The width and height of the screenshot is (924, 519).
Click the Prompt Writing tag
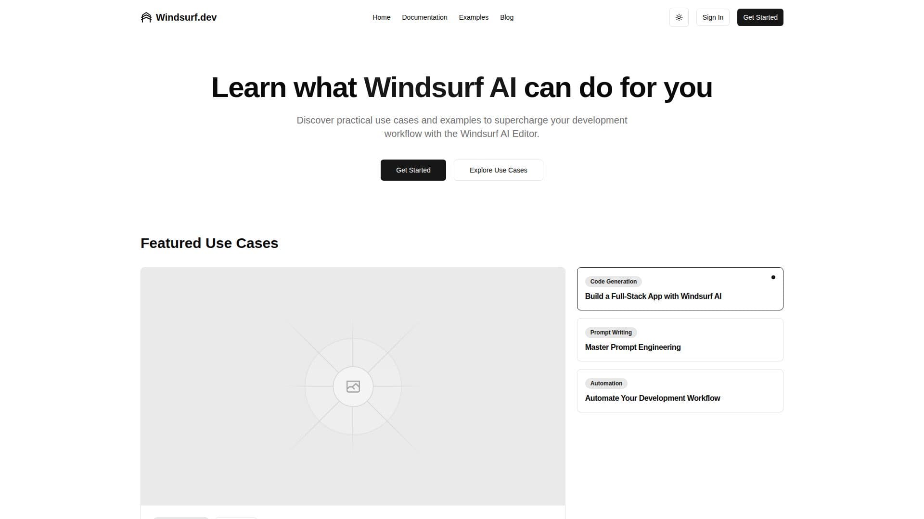611,333
